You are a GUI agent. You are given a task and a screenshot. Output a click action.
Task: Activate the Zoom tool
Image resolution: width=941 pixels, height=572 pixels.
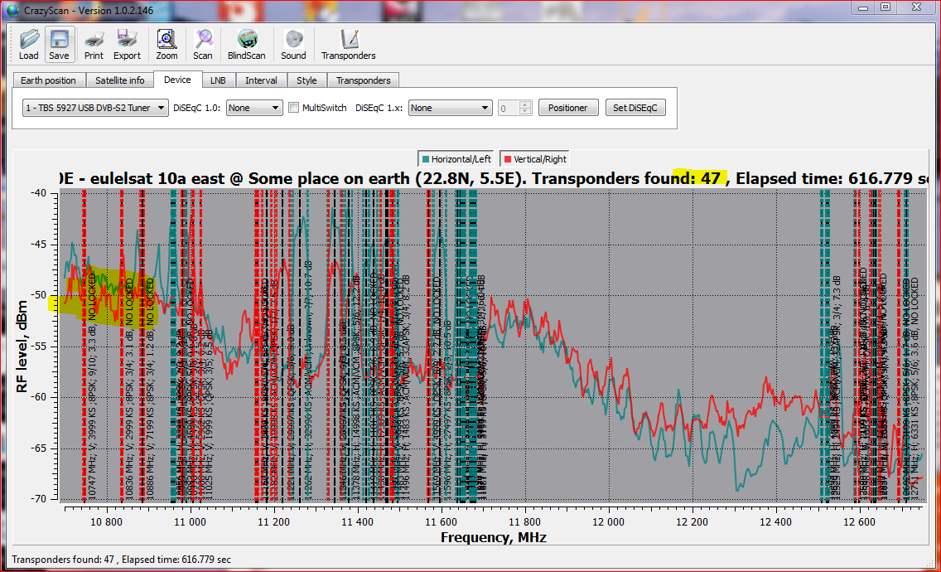click(166, 45)
